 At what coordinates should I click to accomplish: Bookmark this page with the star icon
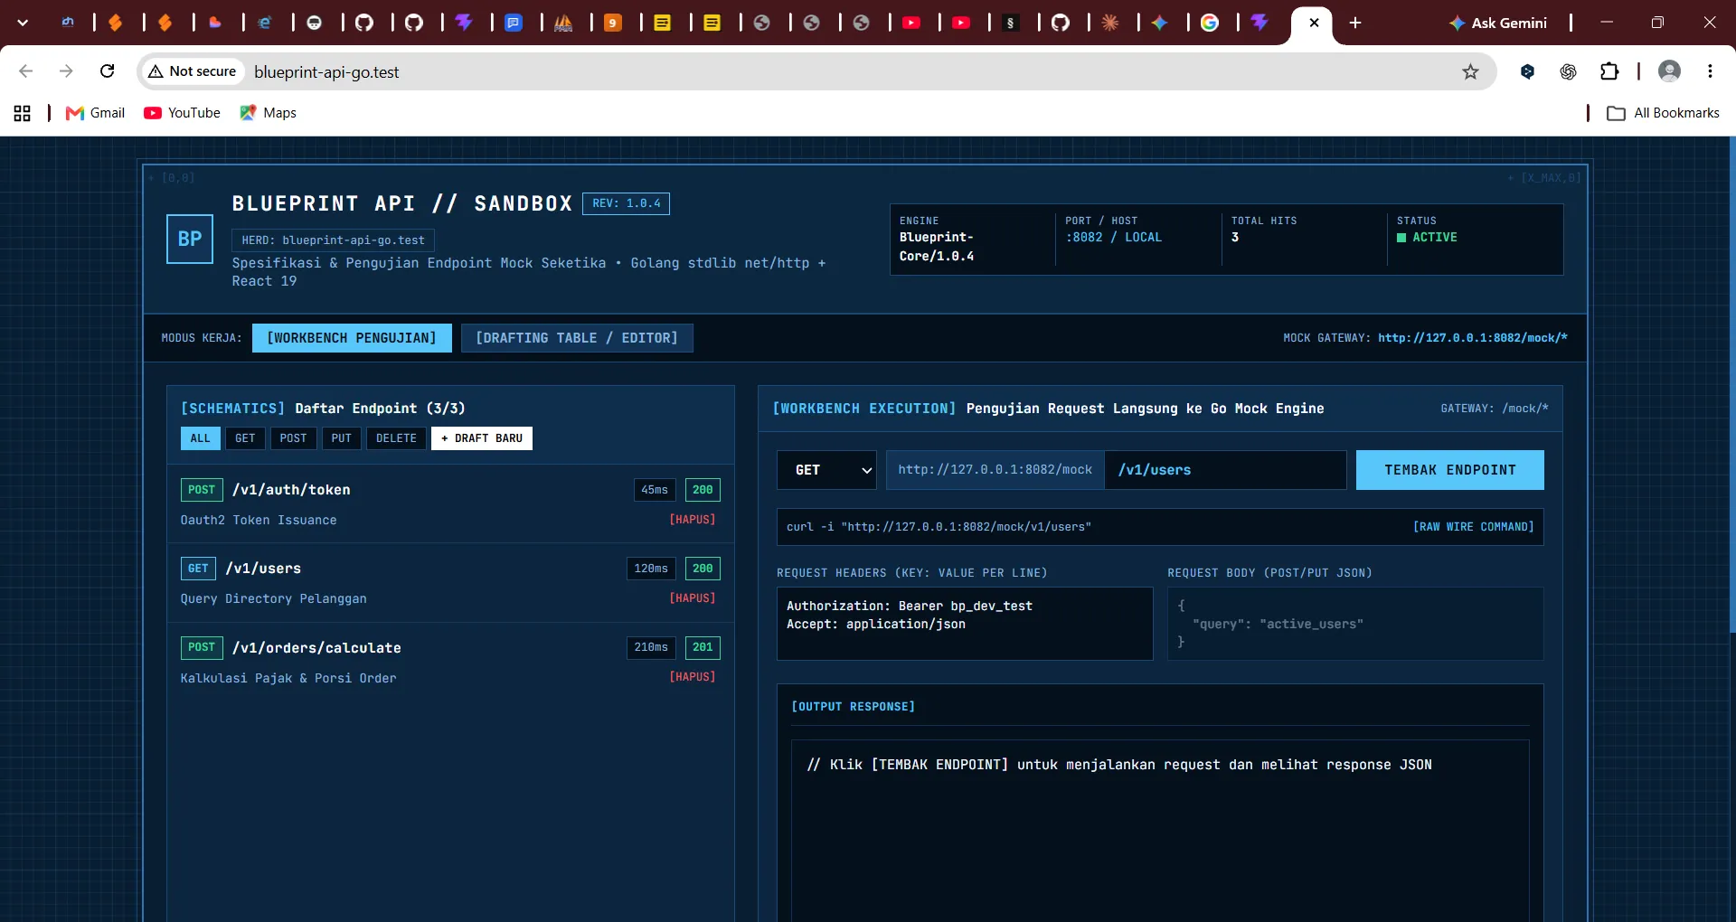[x=1471, y=71]
